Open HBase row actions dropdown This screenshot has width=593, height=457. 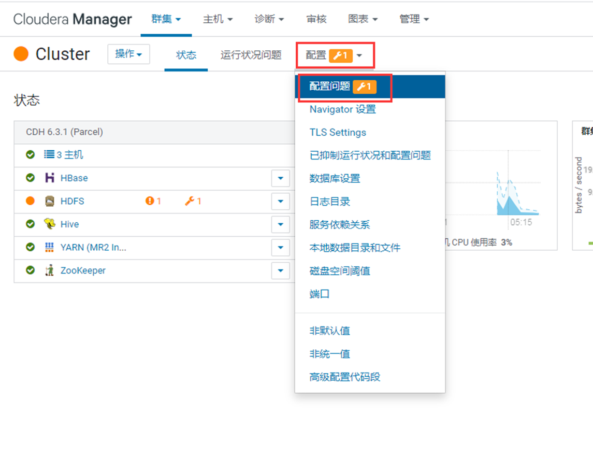281,178
